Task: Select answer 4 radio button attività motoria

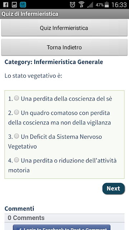Action: coord(16,160)
